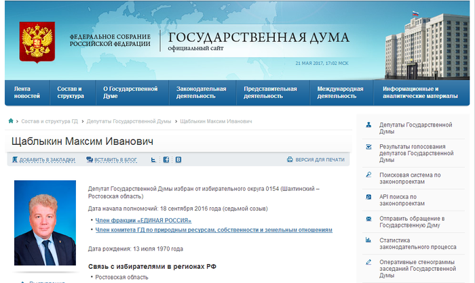475x283 pixels.
Task: Click Добавить в закладки link
Action: pos(47,160)
